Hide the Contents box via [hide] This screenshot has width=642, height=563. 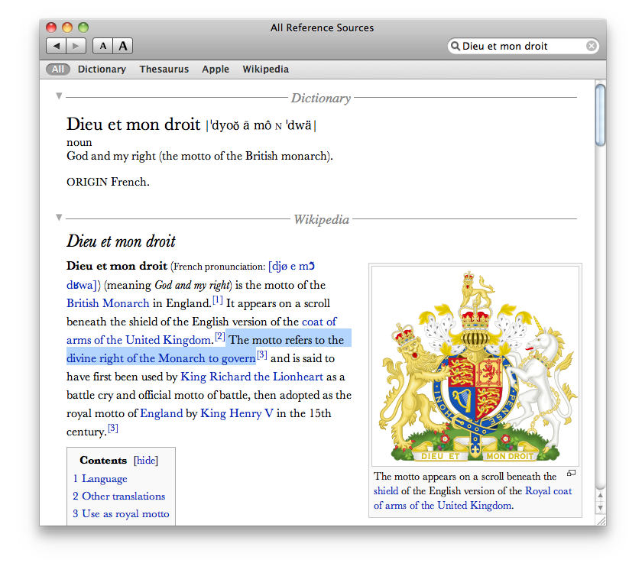click(146, 461)
